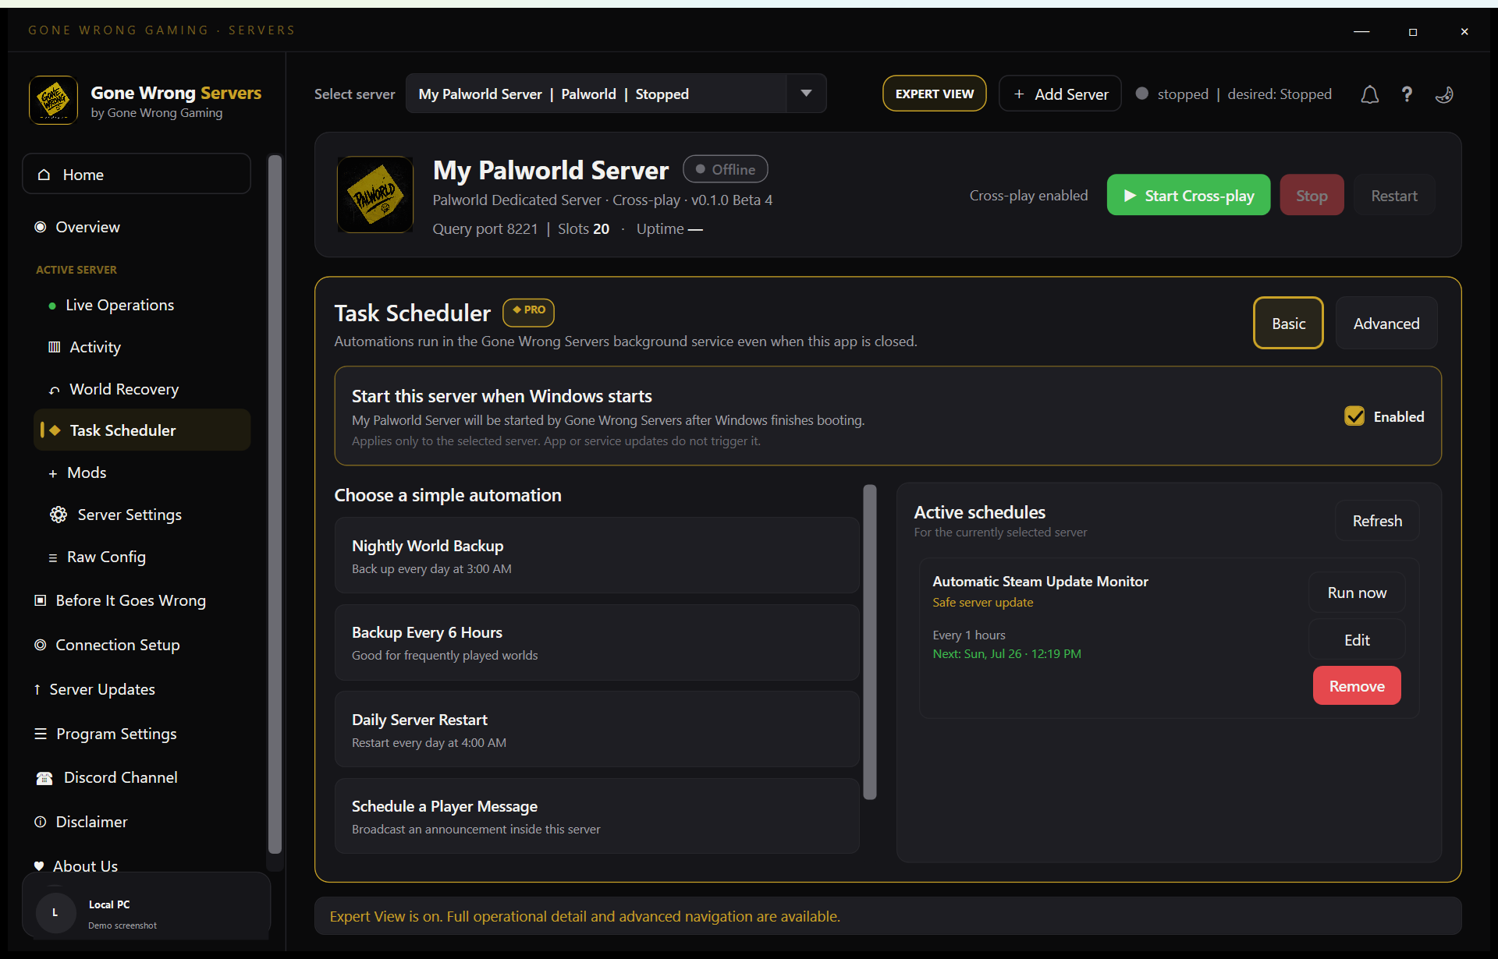Click the 'Every 1 hours' schedule text
1498x959 pixels.
tap(968, 635)
